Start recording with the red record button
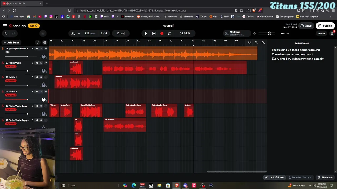Image resolution: width=337 pixels, height=189 pixels. point(162,33)
